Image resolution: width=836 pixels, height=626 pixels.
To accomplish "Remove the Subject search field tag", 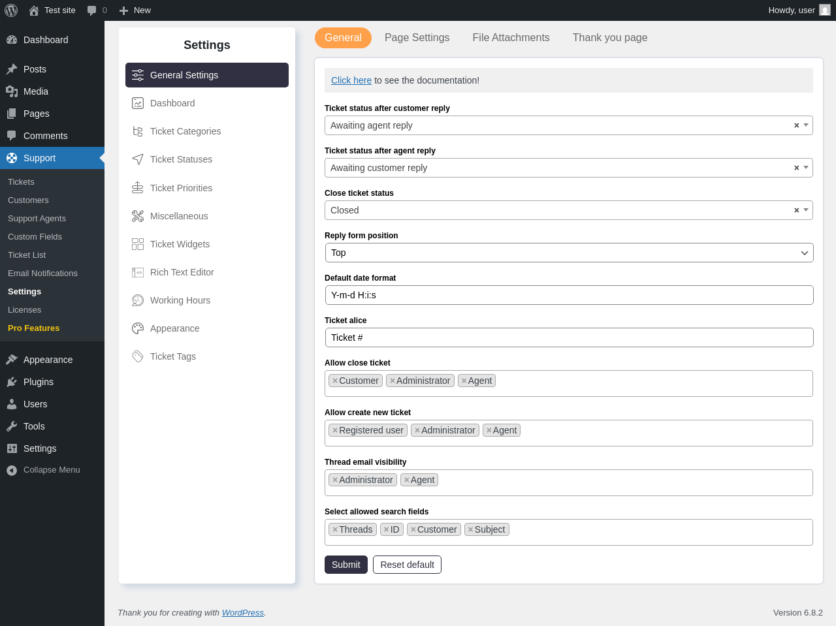I will coord(471,529).
